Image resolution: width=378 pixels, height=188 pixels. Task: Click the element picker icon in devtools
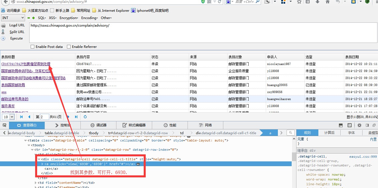tap(4, 125)
